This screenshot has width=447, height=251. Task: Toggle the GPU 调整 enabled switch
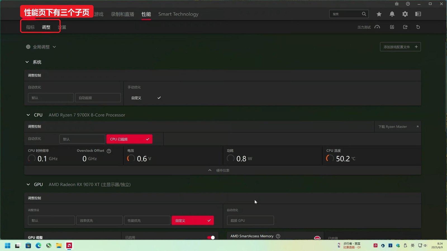(211, 238)
